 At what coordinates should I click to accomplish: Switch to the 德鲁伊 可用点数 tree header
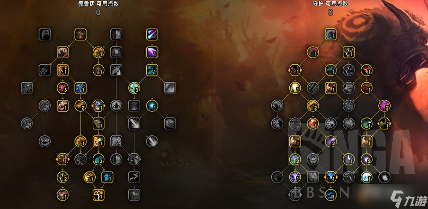point(99,3)
